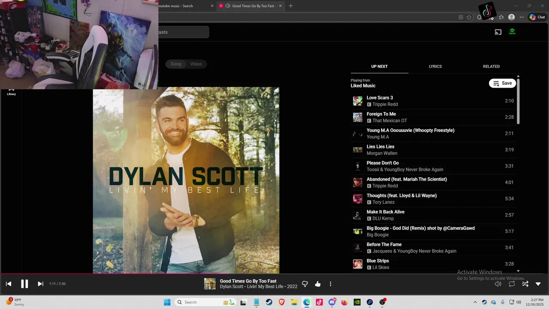Select Lies Lies Lies by Morgan Wallen

(x=433, y=150)
